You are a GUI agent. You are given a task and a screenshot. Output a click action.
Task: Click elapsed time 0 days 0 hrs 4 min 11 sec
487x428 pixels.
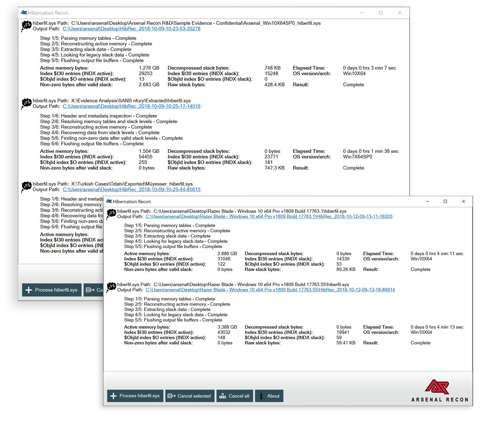click(437, 254)
